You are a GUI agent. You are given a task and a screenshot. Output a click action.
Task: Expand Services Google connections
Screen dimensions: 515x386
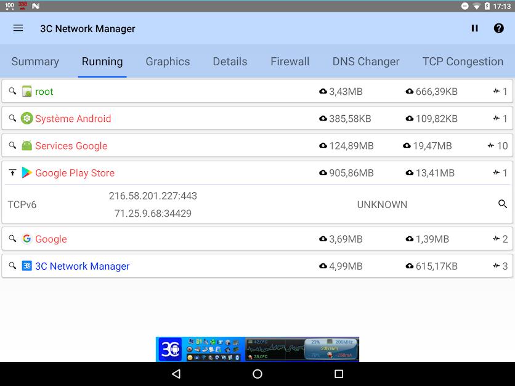tap(12, 145)
